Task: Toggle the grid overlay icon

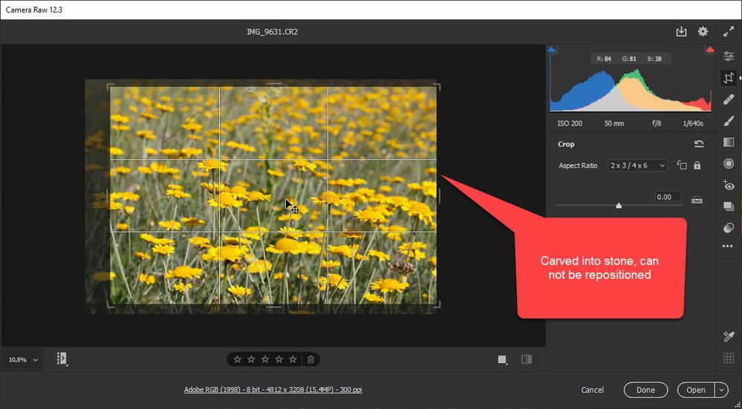Action: pos(729,358)
